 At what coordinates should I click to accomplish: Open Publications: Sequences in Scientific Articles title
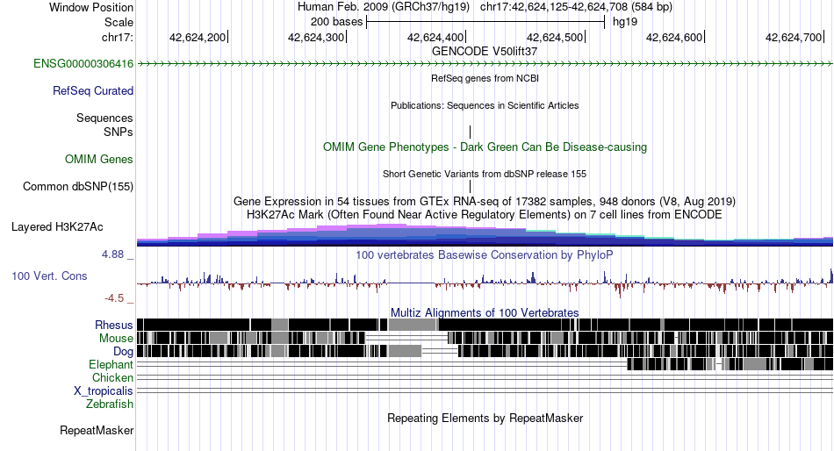tap(485, 105)
